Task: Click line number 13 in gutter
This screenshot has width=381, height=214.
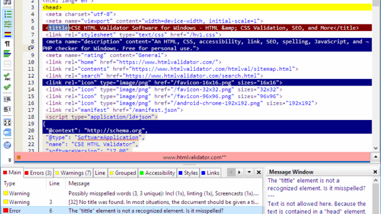Action: (x=31, y=83)
